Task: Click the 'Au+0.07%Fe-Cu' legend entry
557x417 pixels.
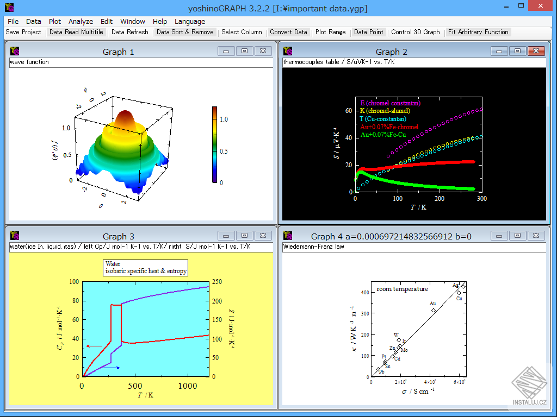Action: [x=383, y=135]
